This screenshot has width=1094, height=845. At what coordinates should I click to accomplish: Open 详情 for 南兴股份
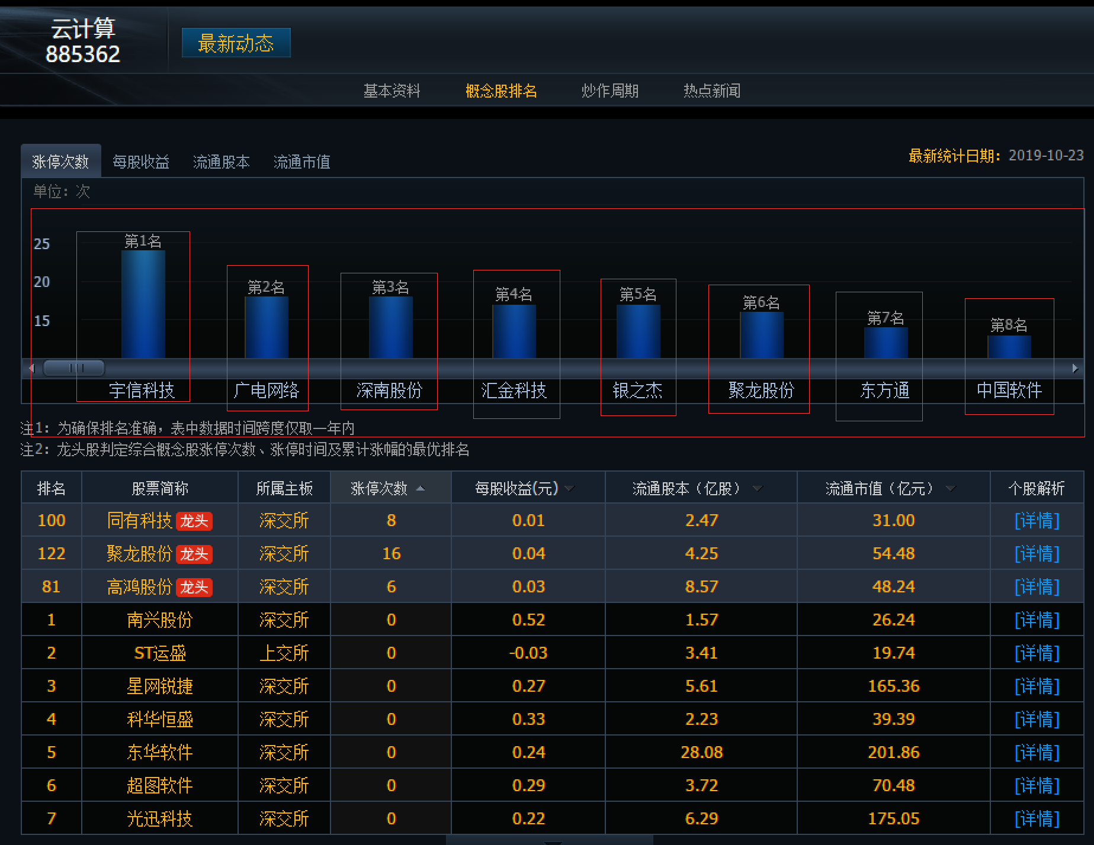pos(1037,620)
